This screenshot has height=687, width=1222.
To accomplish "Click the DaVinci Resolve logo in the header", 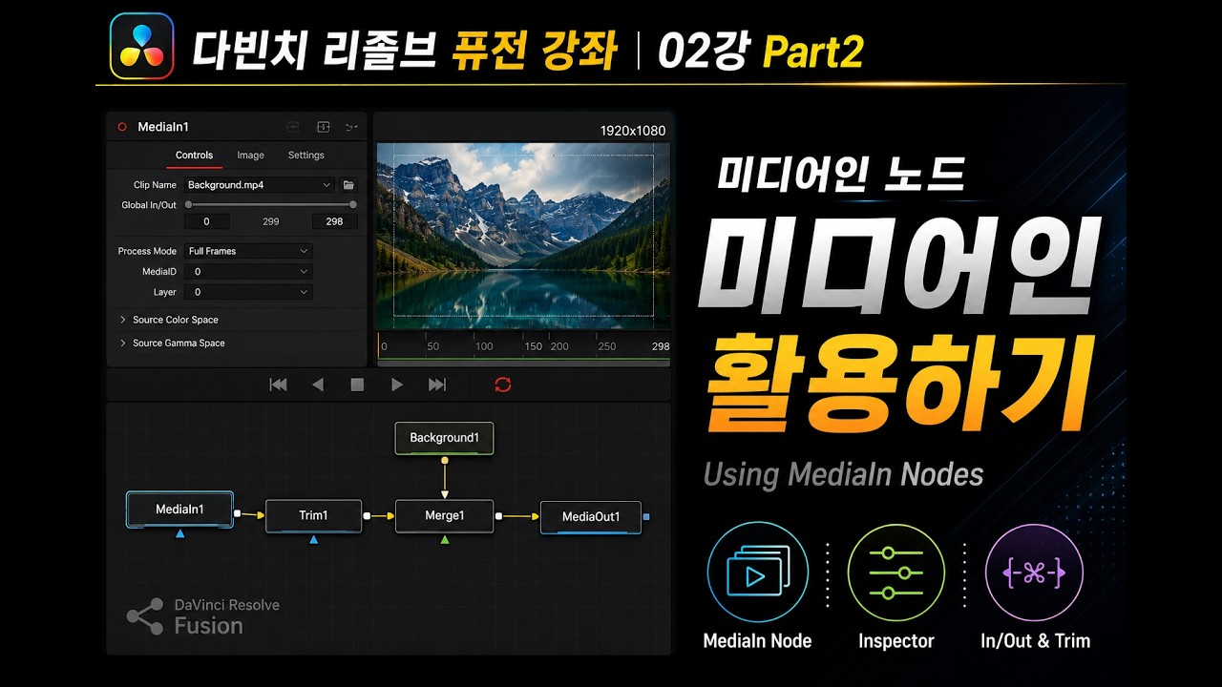I will (142, 48).
